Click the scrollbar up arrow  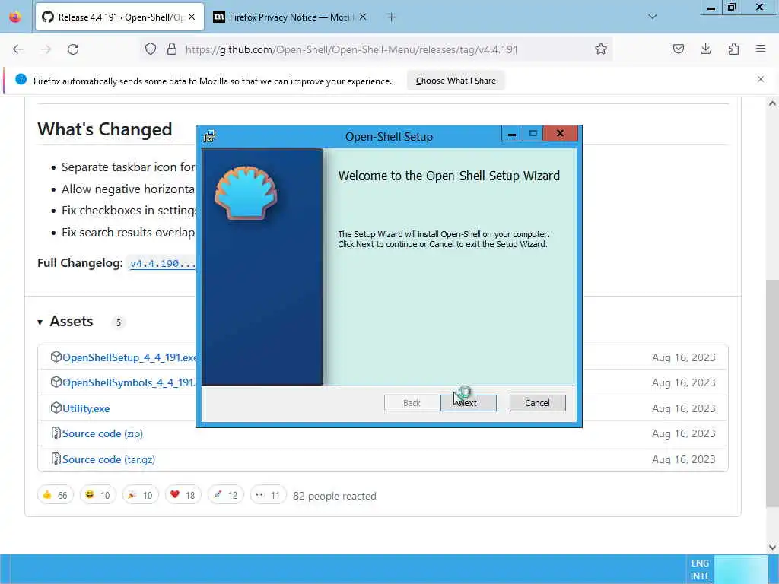[x=771, y=103]
